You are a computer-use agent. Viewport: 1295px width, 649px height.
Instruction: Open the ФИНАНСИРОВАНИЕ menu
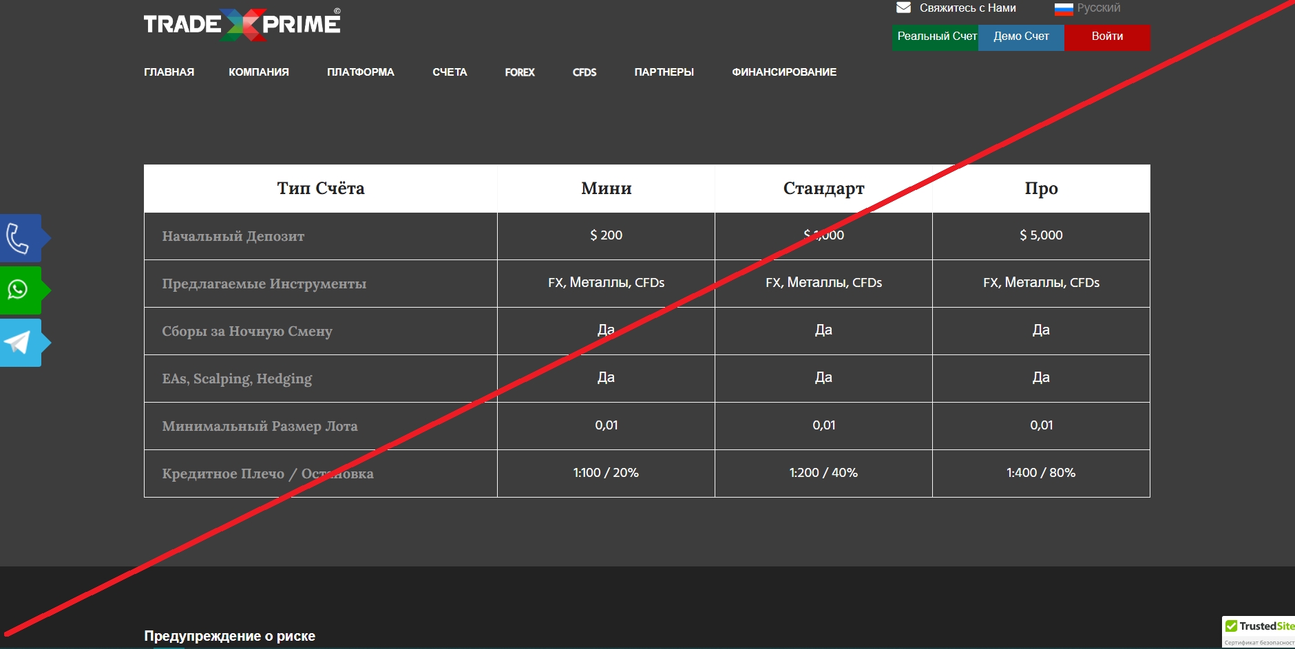tap(784, 72)
